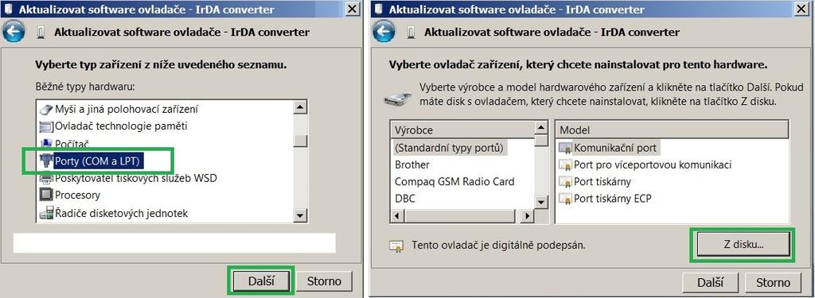Screen dimensions: 815x298
Task: Select Port pro víceportovou komunikaci model
Action: tap(653, 165)
